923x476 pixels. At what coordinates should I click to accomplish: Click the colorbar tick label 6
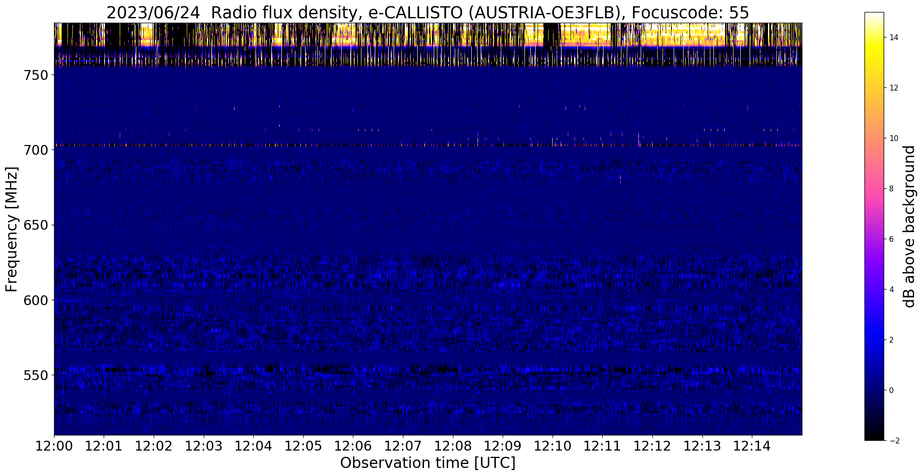[891, 239]
